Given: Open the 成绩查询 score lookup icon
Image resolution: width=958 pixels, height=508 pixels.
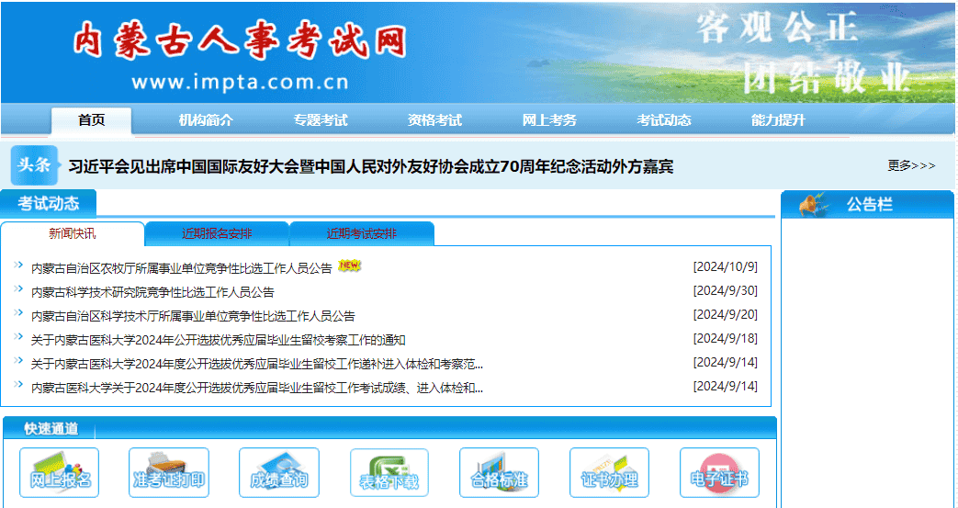Looking at the screenshot, I should [x=279, y=472].
